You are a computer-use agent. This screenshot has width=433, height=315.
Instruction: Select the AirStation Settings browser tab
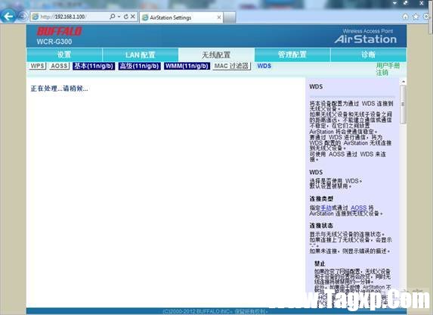(181, 17)
